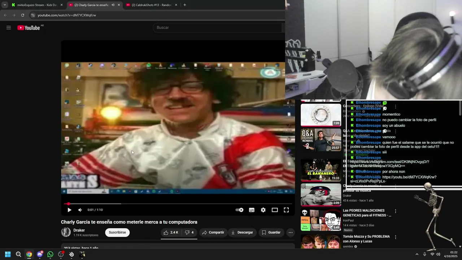Viewport: 462px width, 260px height.
Task: Open the Draker channel name link
Action: (79, 230)
